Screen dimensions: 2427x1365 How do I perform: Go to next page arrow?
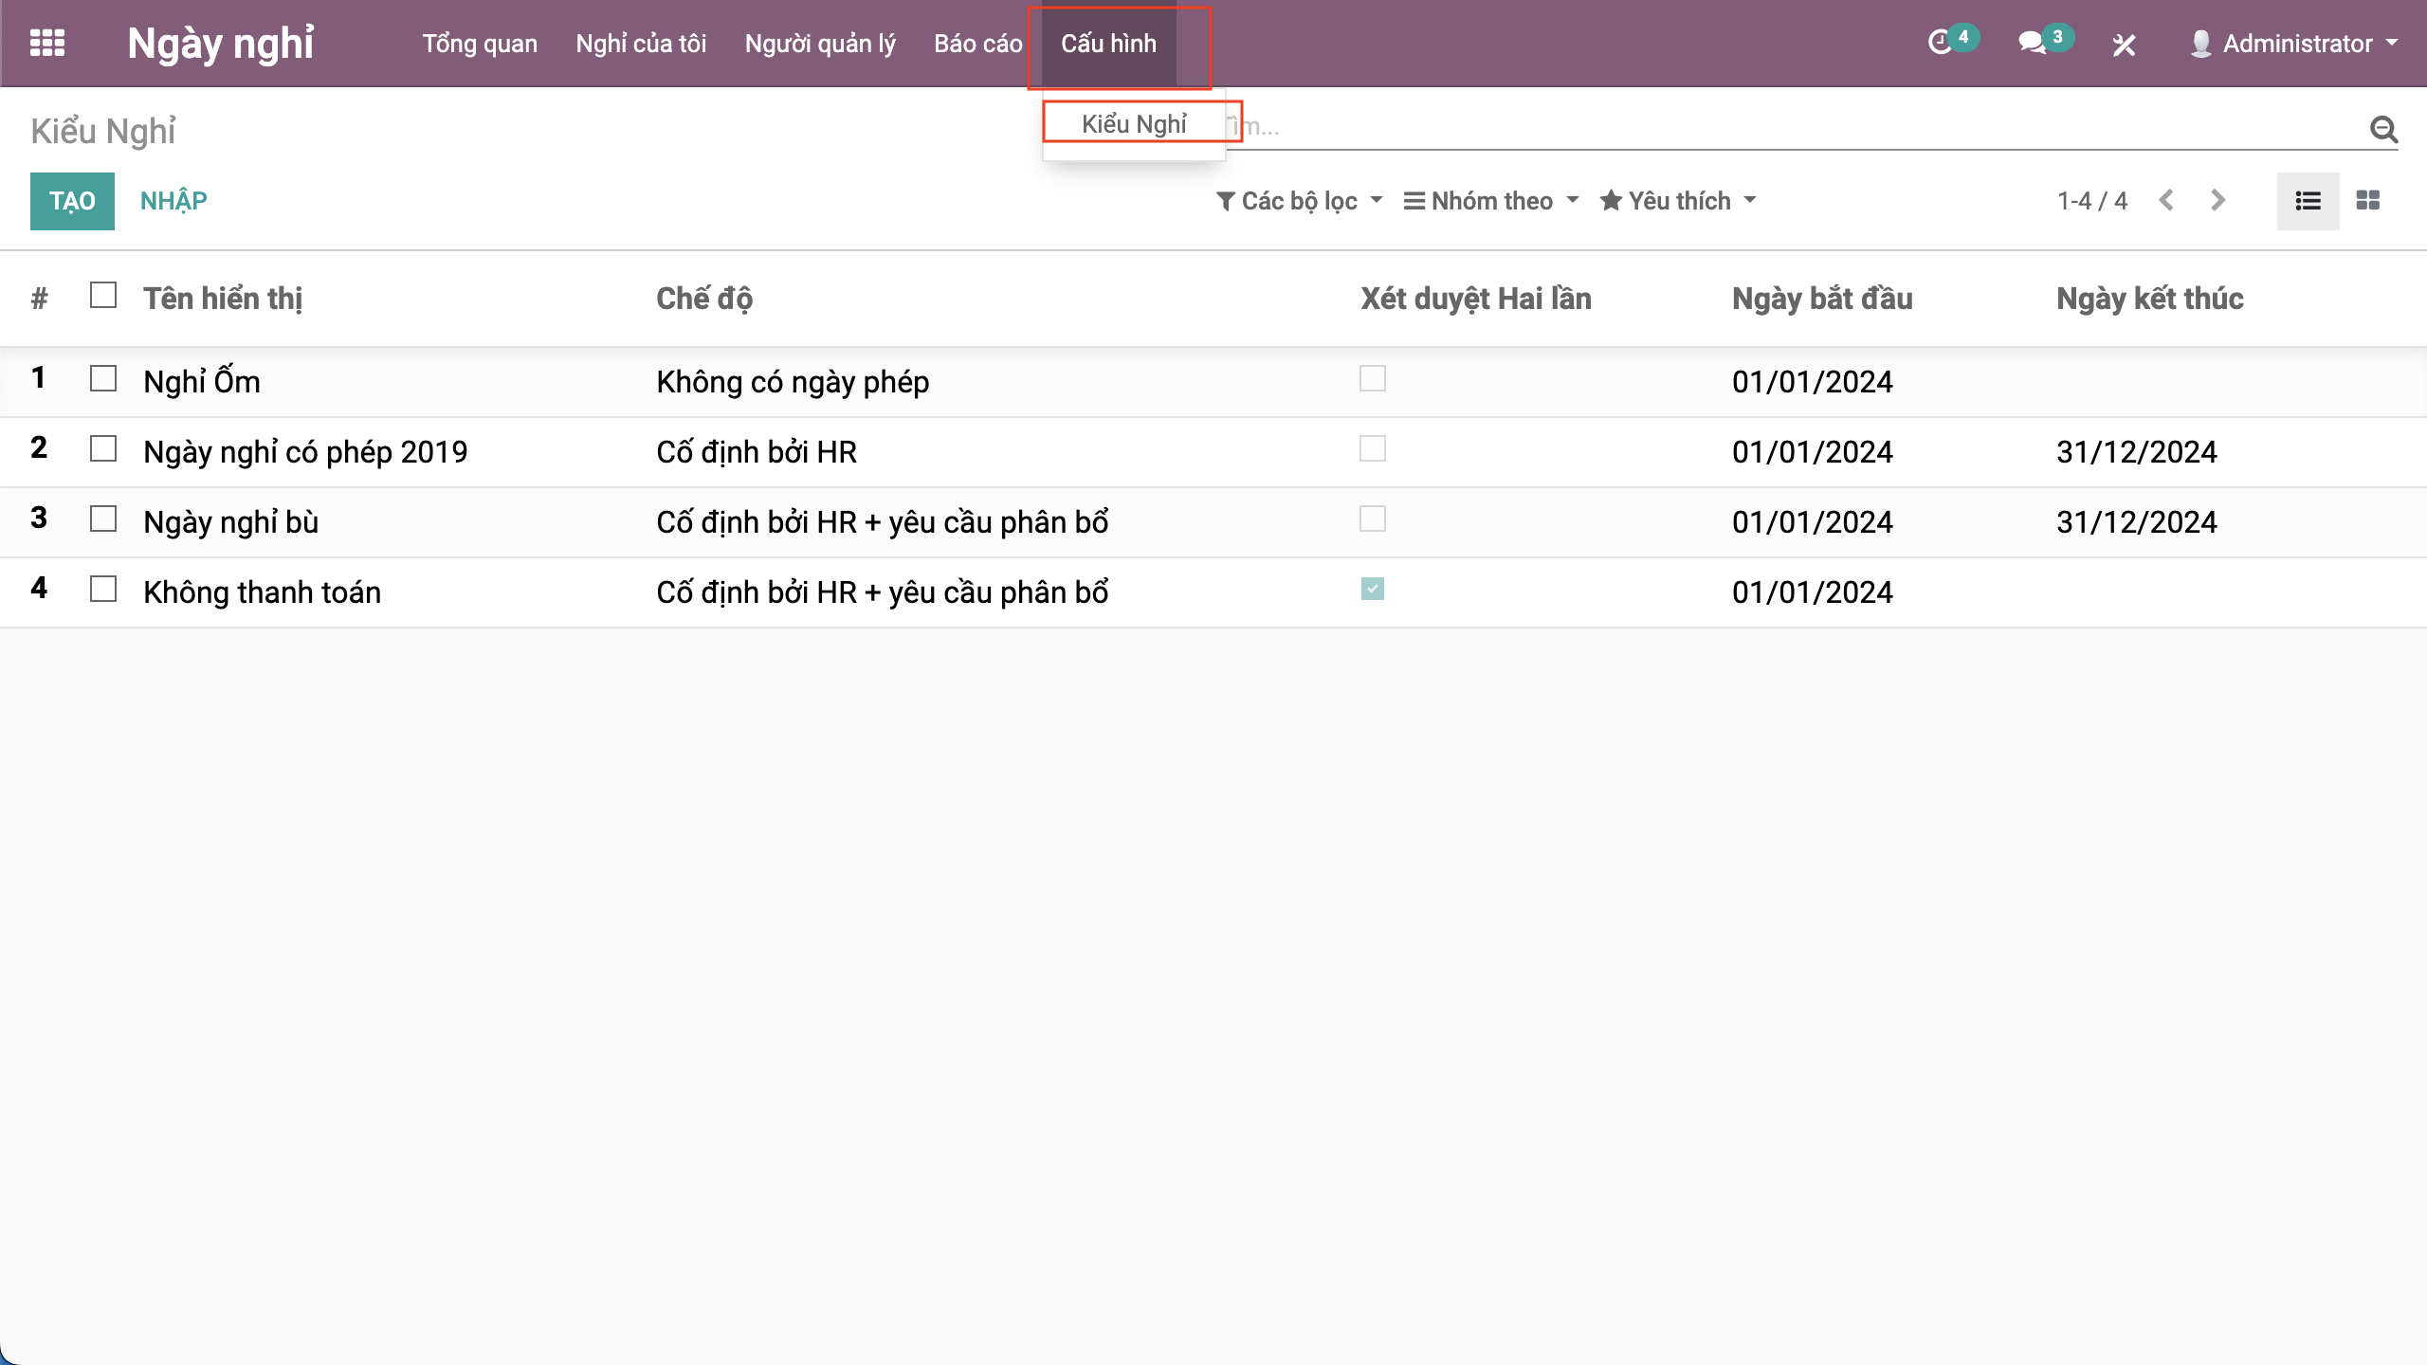tap(2217, 201)
